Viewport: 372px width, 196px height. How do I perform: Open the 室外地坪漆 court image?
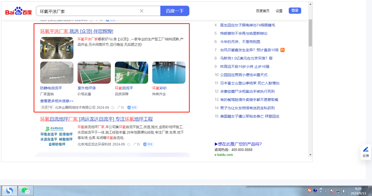click(x=94, y=72)
